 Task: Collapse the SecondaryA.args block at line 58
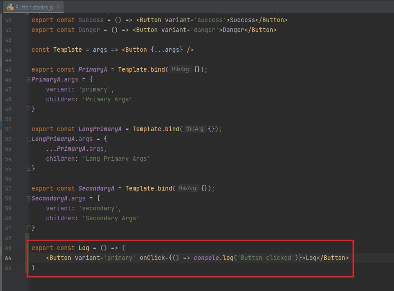pyautogui.click(x=29, y=198)
